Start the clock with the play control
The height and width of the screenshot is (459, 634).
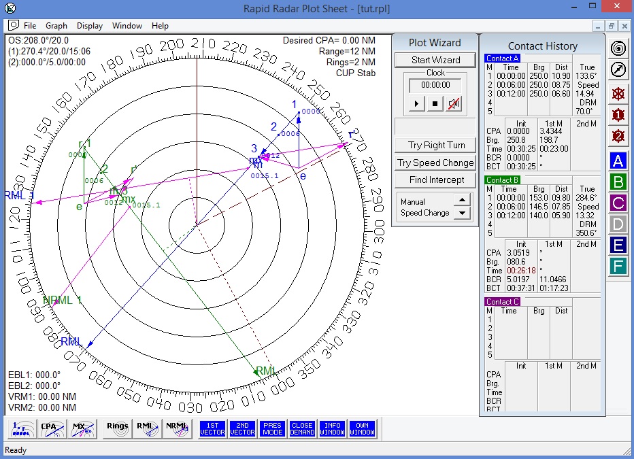pyautogui.click(x=417, y=103)
